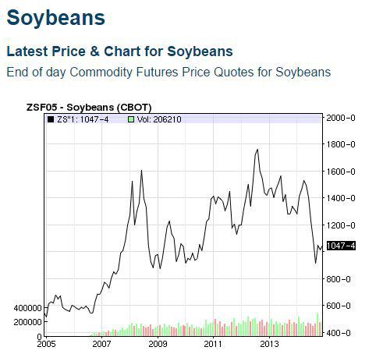
Task: Click the 2011 x-axis year label
Action: (213, 344)
